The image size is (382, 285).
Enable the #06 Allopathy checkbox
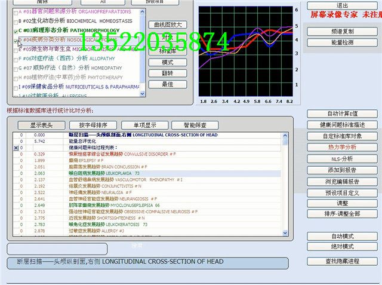point(15,59)
